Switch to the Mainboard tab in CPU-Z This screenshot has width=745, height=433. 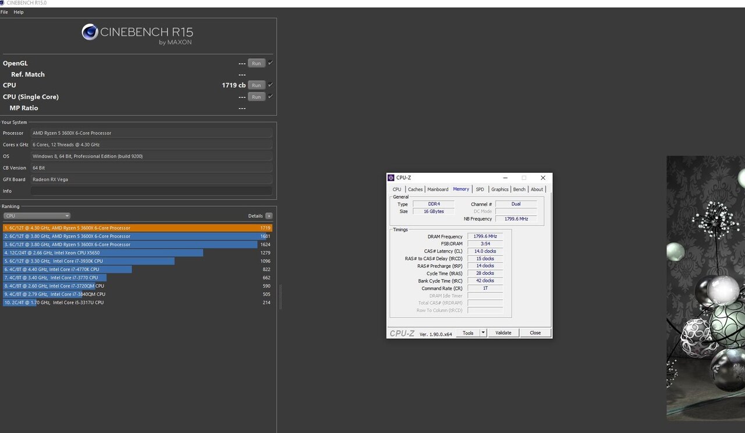pos(438,189)
